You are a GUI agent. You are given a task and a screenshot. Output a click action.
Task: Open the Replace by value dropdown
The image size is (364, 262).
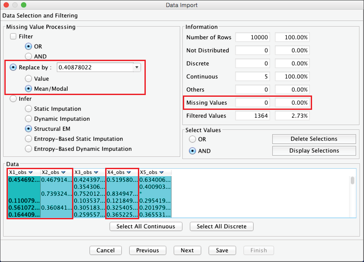coord(137,68)
